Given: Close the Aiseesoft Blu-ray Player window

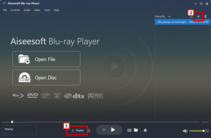Looking at the screenshot, I should pos(207,4).
